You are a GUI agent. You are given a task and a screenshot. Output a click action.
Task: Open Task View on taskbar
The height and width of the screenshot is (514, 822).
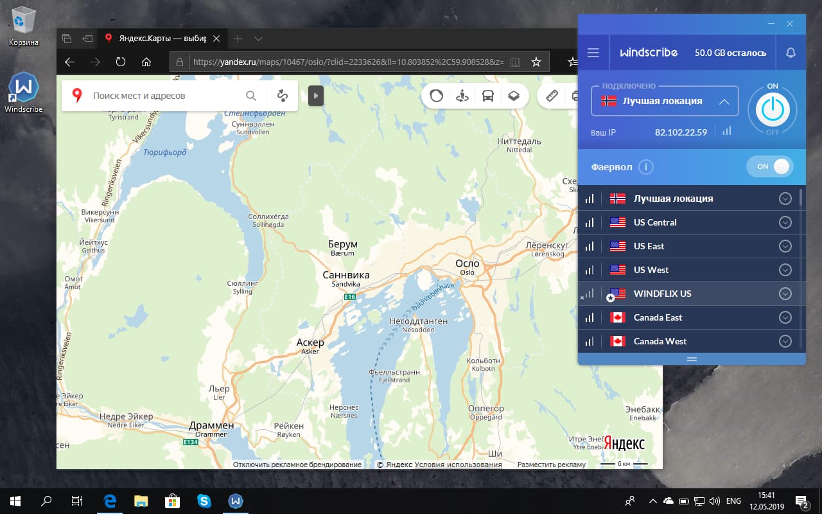pyautogui.click(x=76, y=501)
